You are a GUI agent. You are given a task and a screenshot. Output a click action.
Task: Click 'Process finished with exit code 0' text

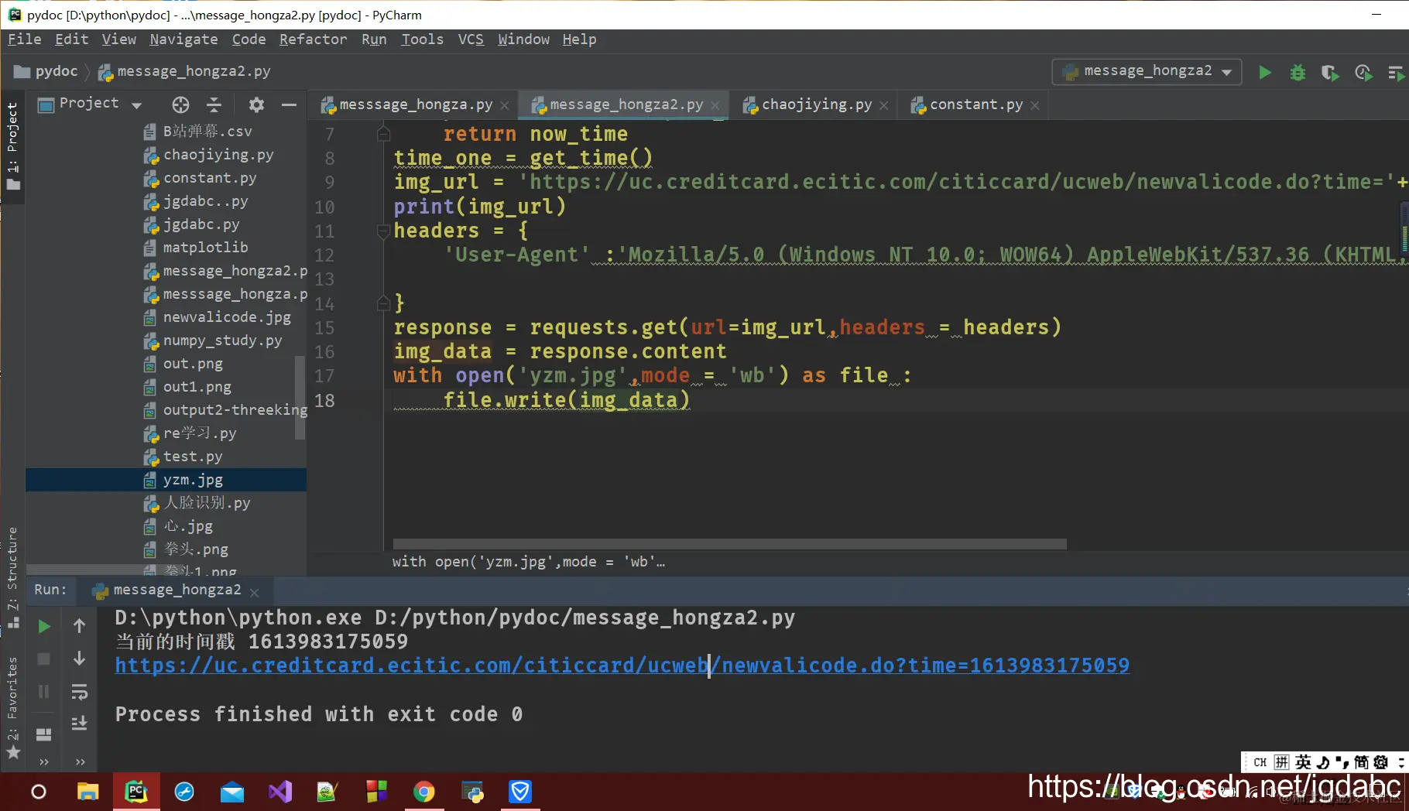tap(319, 714)
